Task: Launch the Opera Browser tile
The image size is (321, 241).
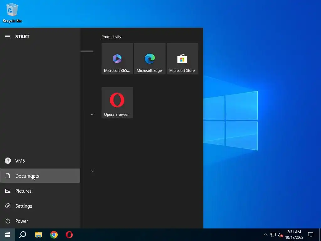Action: tap(117, 103)
